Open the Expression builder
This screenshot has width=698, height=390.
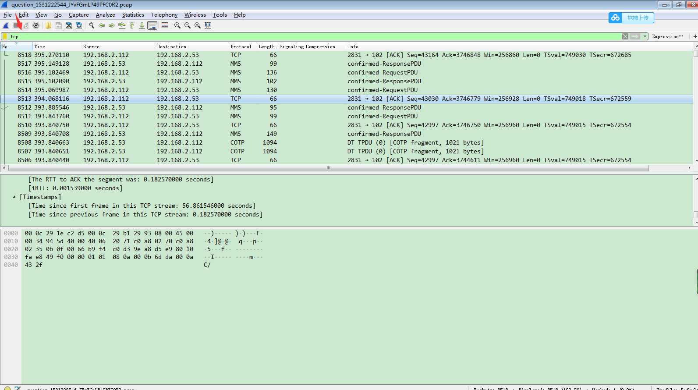click(x=668, y=36)
